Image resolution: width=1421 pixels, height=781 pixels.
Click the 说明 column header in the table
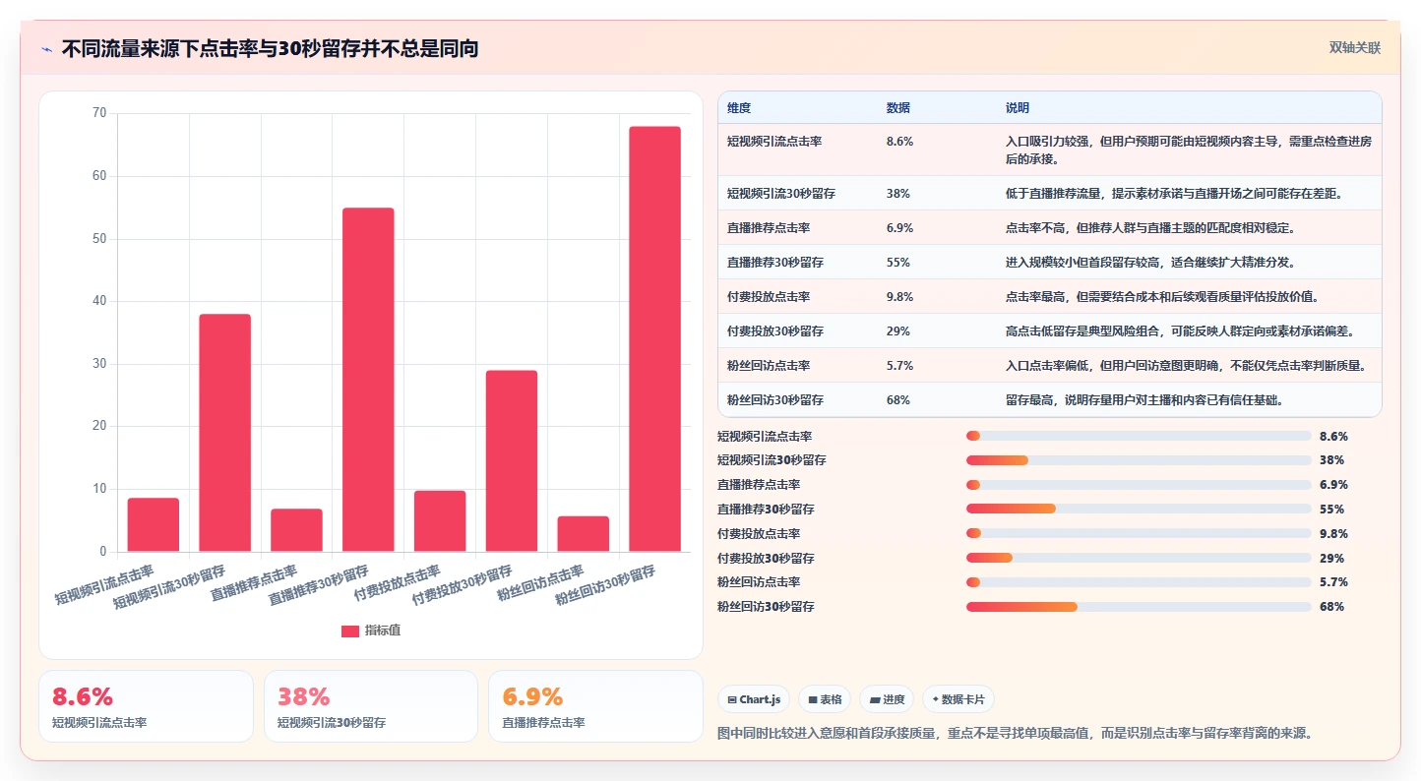pyautogui.click(x=1018, y=107)
